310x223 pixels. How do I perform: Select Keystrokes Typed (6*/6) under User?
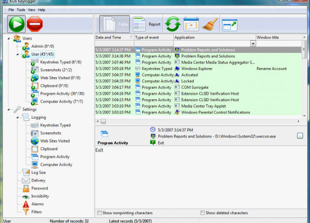tap(60, 62)
